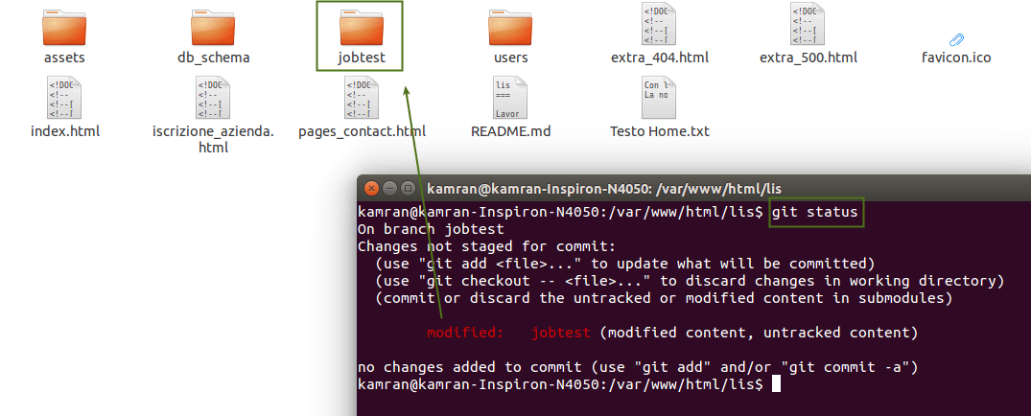Maximize the terminal window

[409, 188]
